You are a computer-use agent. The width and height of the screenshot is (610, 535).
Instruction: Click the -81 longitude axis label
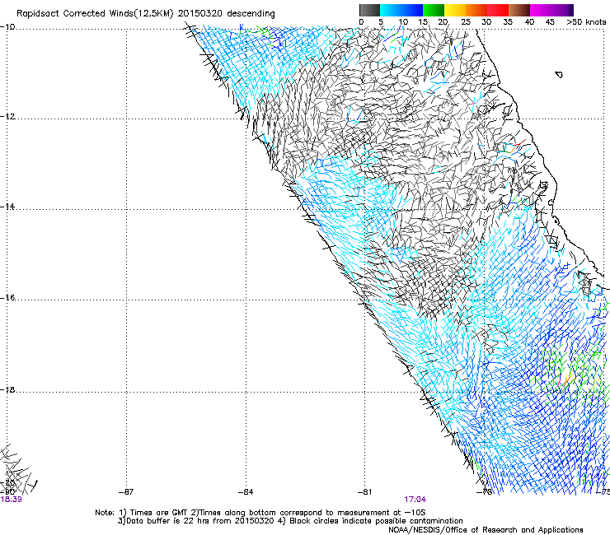click(365, 492)
